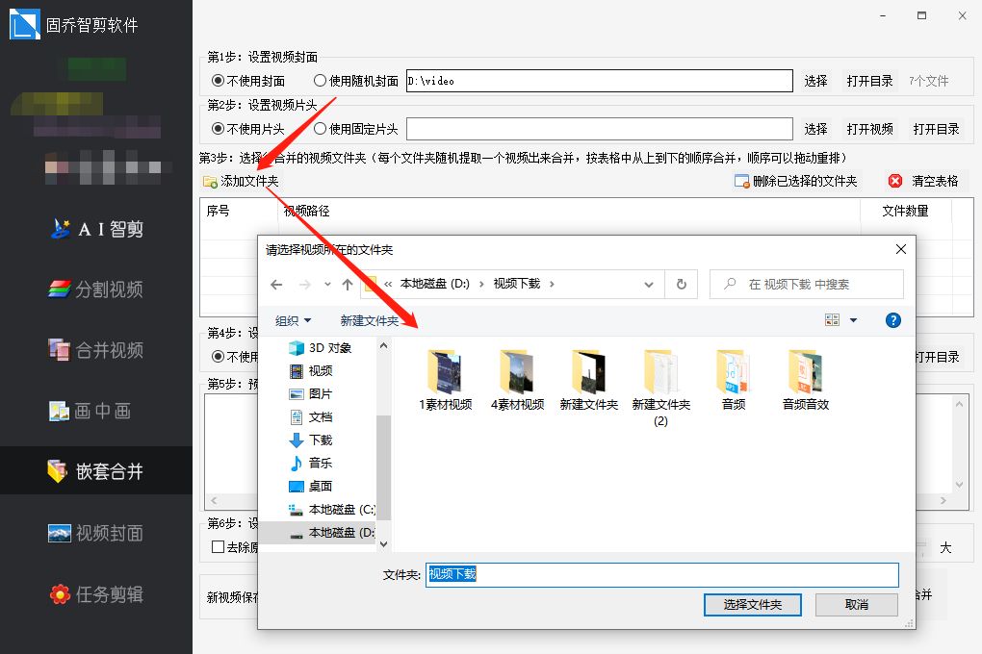982x654 pixels.
Task: Open the 合并视频 sidebar module
Action: [x=96, y=350]
